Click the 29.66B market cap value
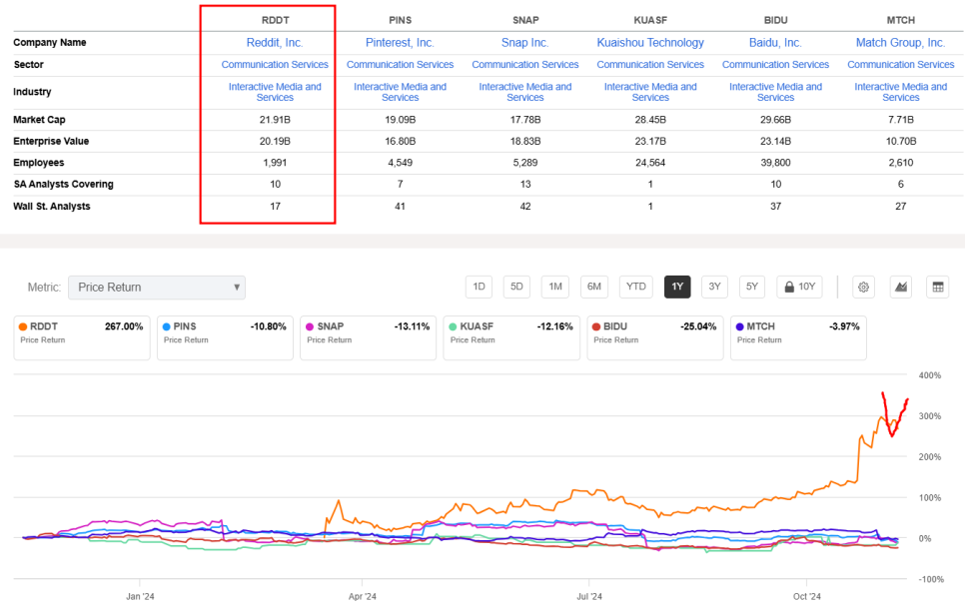The image size is (965, 611). click(775, 120)
